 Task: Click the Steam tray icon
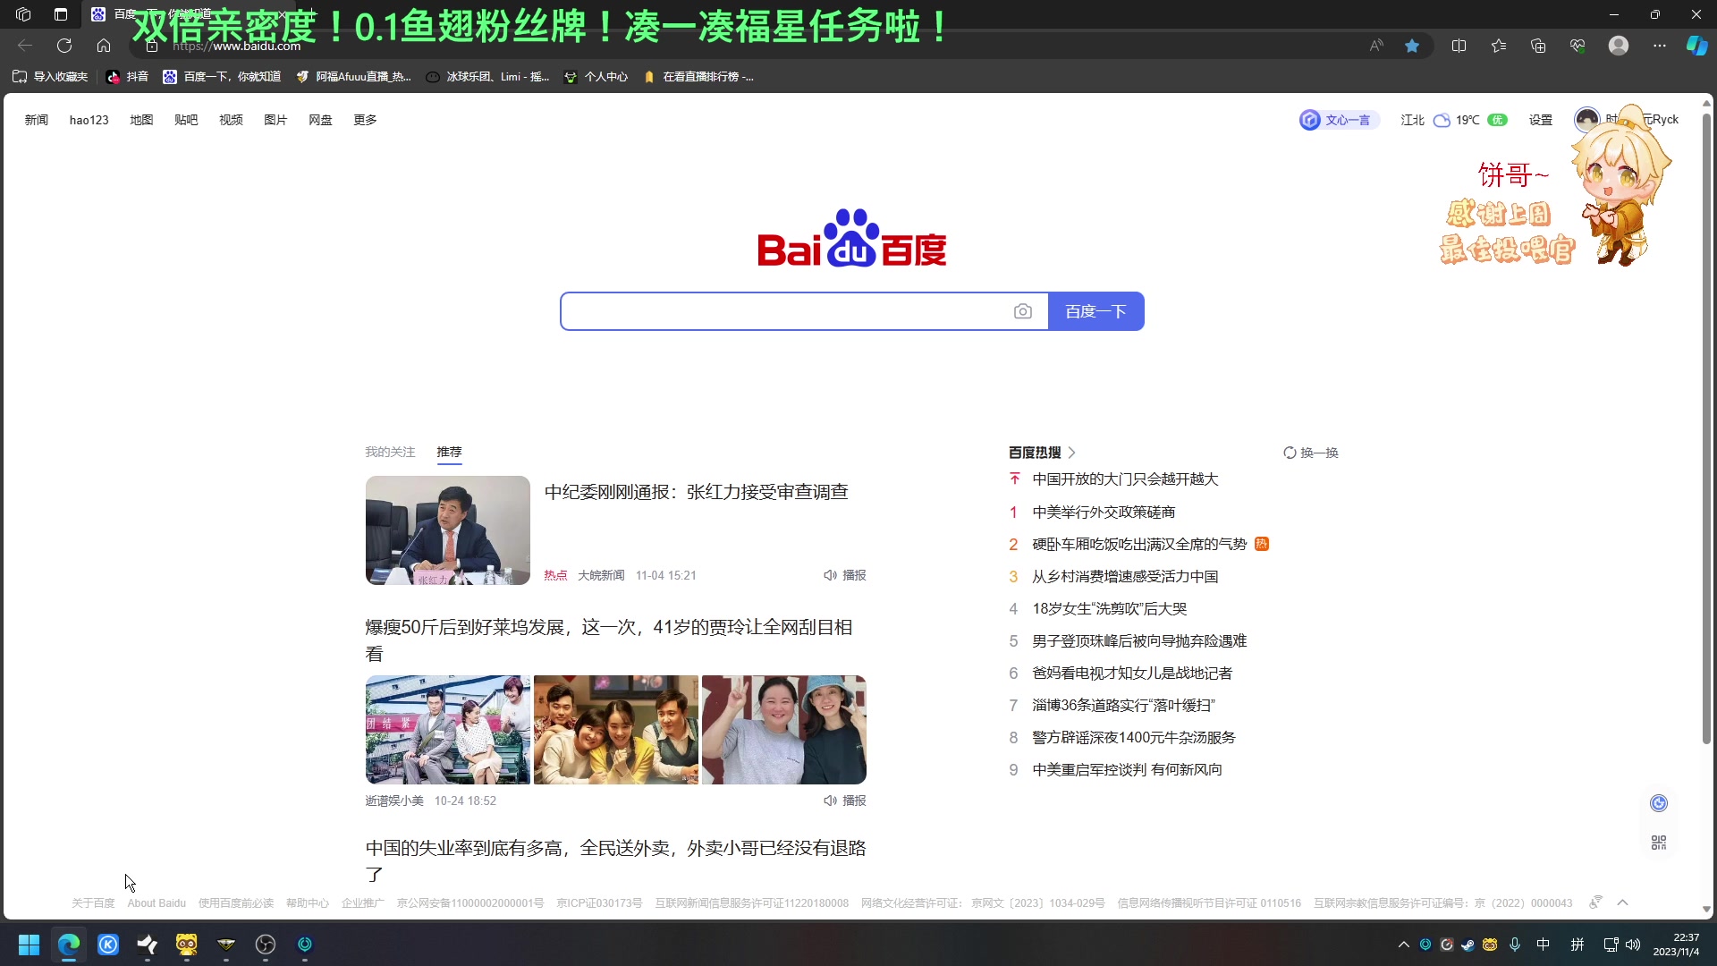coord(1467,945)
